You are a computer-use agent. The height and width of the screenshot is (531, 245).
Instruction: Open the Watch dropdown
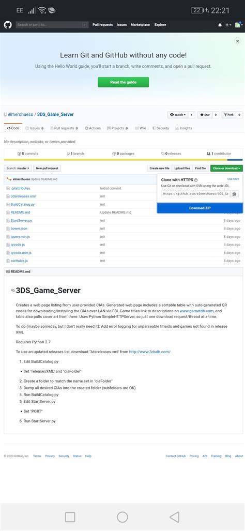[x=178, y=115]
